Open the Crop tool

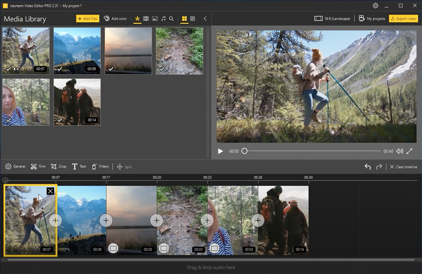click(59, 166)
